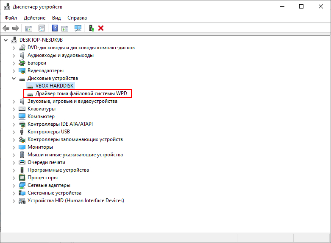The height and width of the screenshot is (243, 331).
Task: Expand the Мониторы arrow
Action: click(14, 147)
